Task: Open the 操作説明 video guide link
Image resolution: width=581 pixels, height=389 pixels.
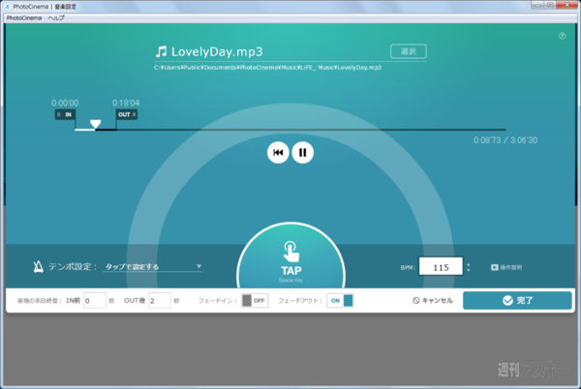Action: pos(506,267)
